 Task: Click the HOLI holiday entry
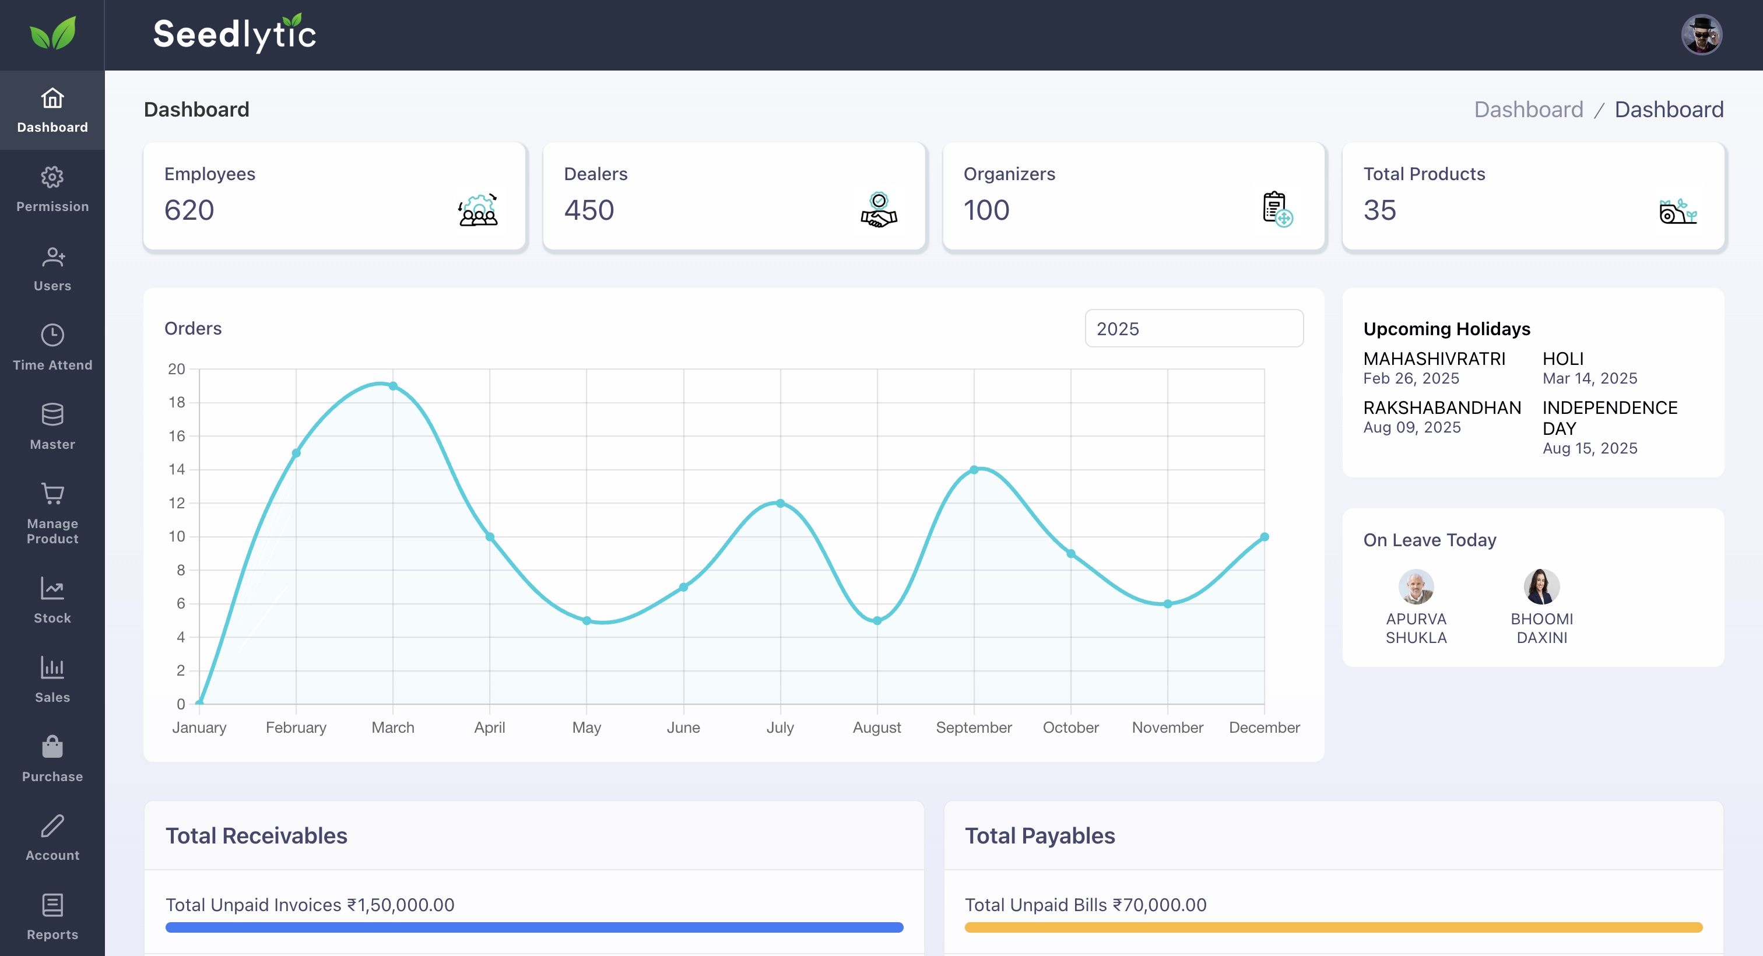(x=1589, y=368)
